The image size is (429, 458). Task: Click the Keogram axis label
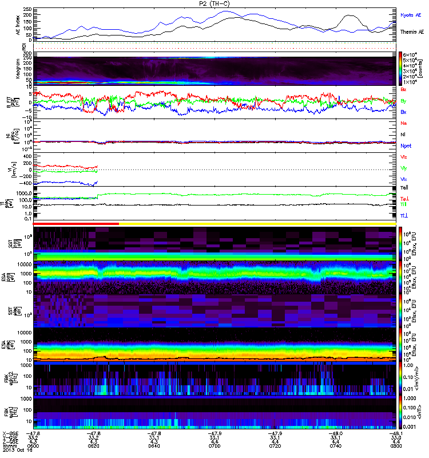pos(18,69)
